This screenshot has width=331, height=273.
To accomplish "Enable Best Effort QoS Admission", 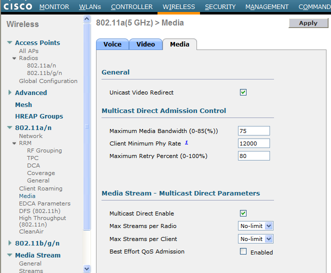I will (243, 251).
